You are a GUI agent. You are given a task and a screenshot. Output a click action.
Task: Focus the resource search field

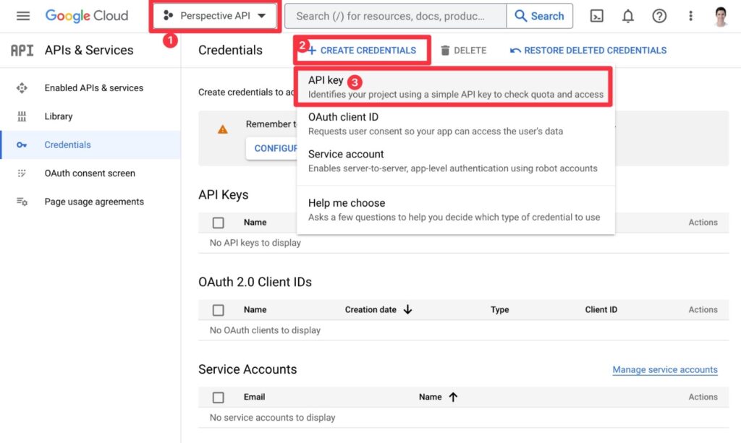click(396, 16)
